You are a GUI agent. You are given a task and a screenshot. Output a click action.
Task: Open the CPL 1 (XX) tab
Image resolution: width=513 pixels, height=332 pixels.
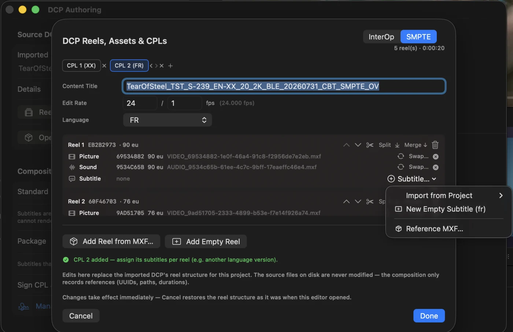pos(81,66)
